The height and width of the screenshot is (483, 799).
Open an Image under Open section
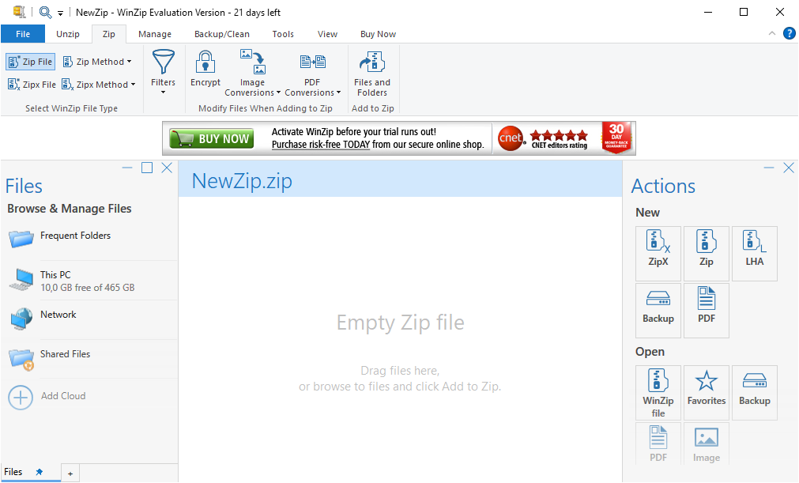point(707,443)
